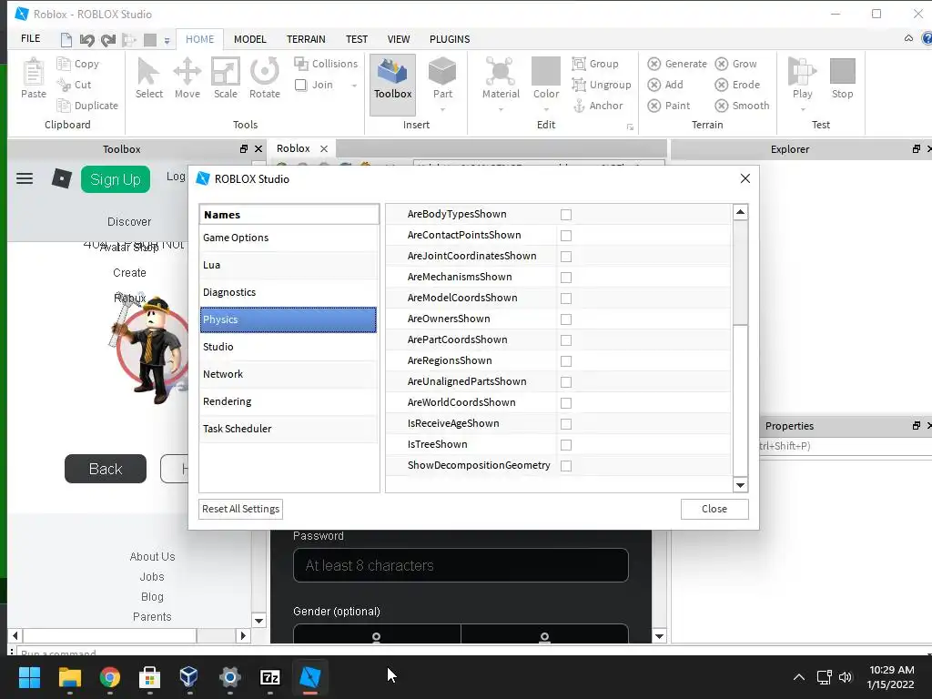This screenshot has width=932, height=699.
Task: Open the Play dropdown arrow
Action: (x=802, y=109)
